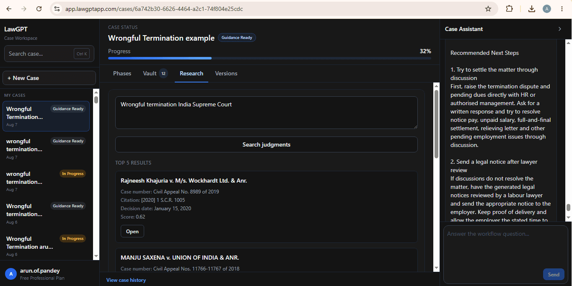Open the Rajneesh Khajuria judgment
572x286 pixels.
[132, 232]
